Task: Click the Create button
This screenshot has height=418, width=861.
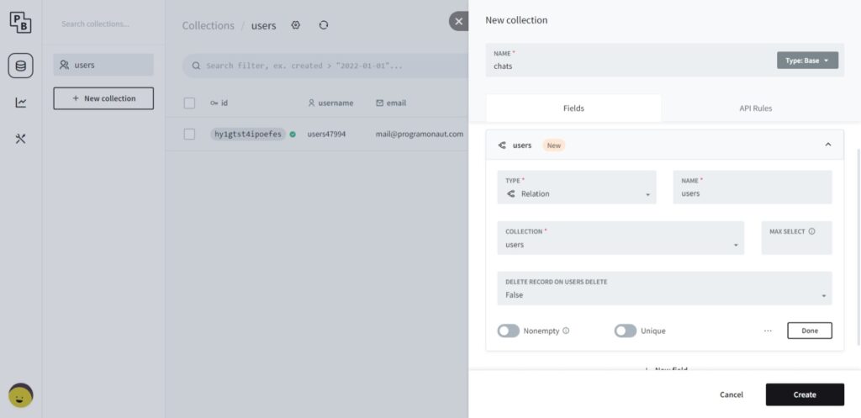Action: pyautogui.click(x=805, y=394)
